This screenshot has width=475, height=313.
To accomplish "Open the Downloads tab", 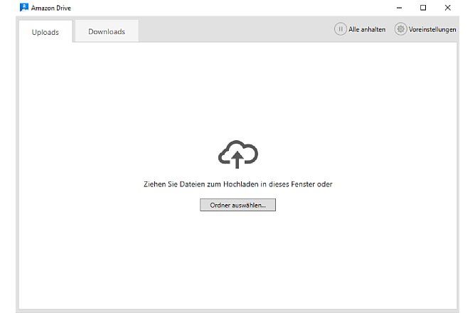I will point(107,32).
